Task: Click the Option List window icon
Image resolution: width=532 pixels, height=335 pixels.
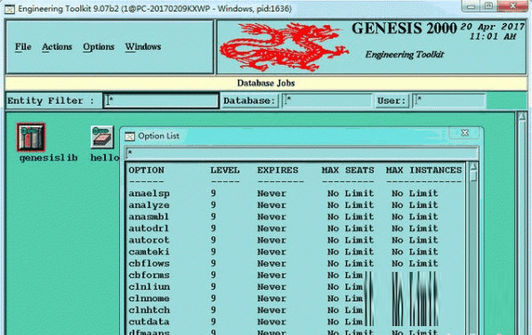Action: (130, 136)
